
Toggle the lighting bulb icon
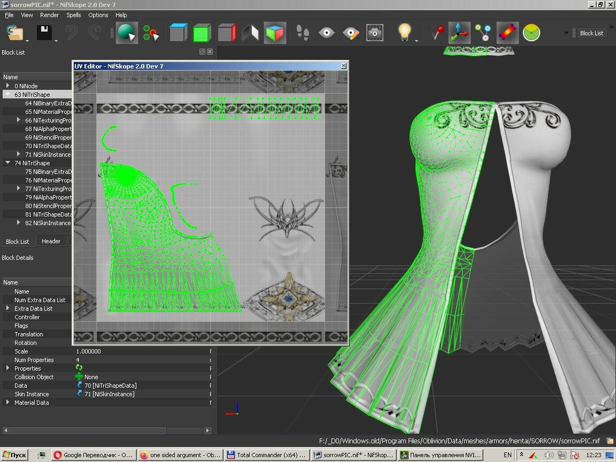404,33
